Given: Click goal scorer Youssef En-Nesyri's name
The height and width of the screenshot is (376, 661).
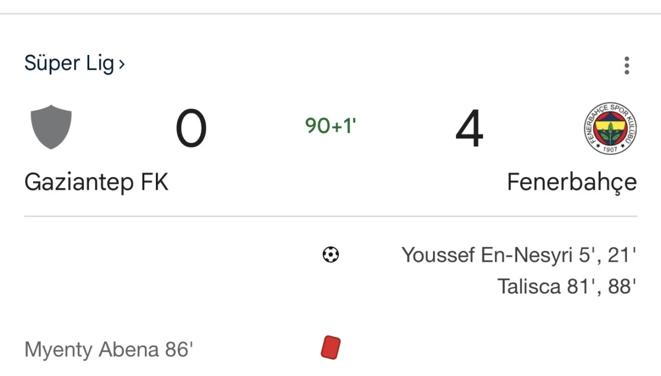Looking at the screenshot, I should (x=487, y=256).
